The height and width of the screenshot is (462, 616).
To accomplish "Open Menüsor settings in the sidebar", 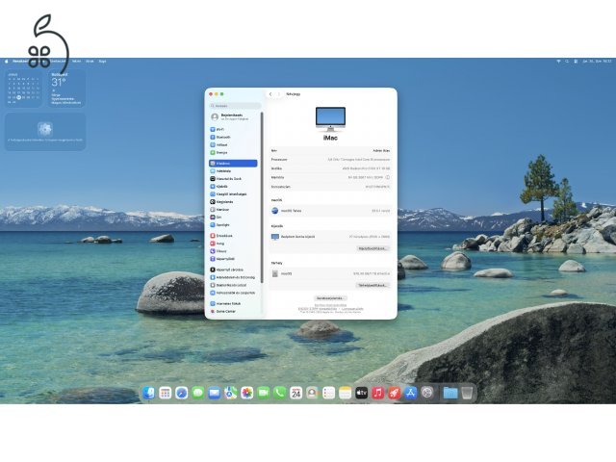I will (x=233, y=210).
